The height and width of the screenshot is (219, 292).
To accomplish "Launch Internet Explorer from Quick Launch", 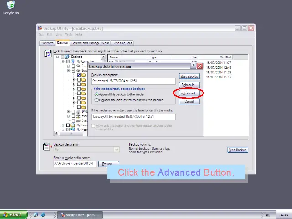I will click(43, 214).
